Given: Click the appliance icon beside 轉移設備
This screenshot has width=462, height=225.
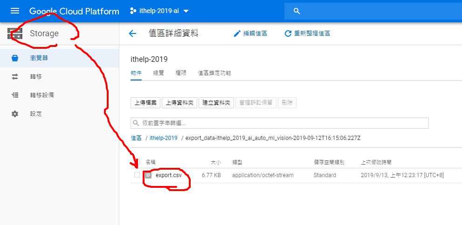Looking at the screenshot, I should point(15,95).
